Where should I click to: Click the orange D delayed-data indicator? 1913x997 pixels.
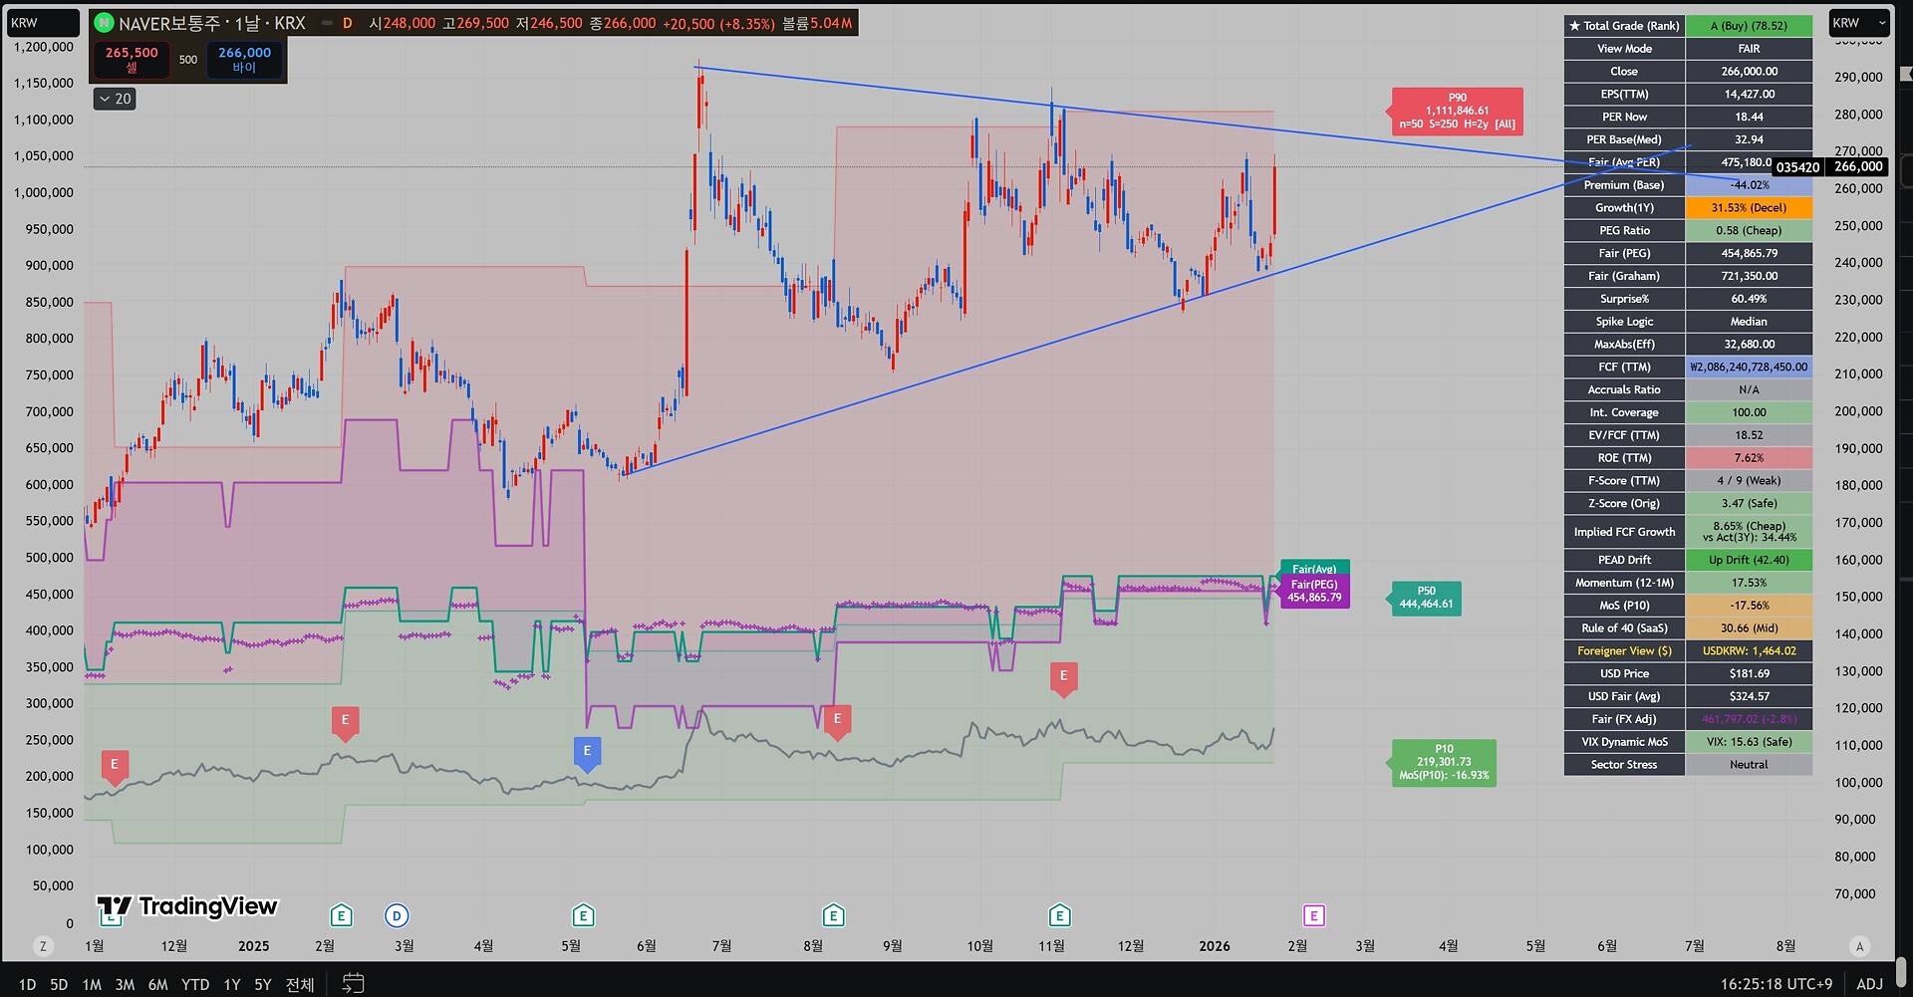click(348, 23)
